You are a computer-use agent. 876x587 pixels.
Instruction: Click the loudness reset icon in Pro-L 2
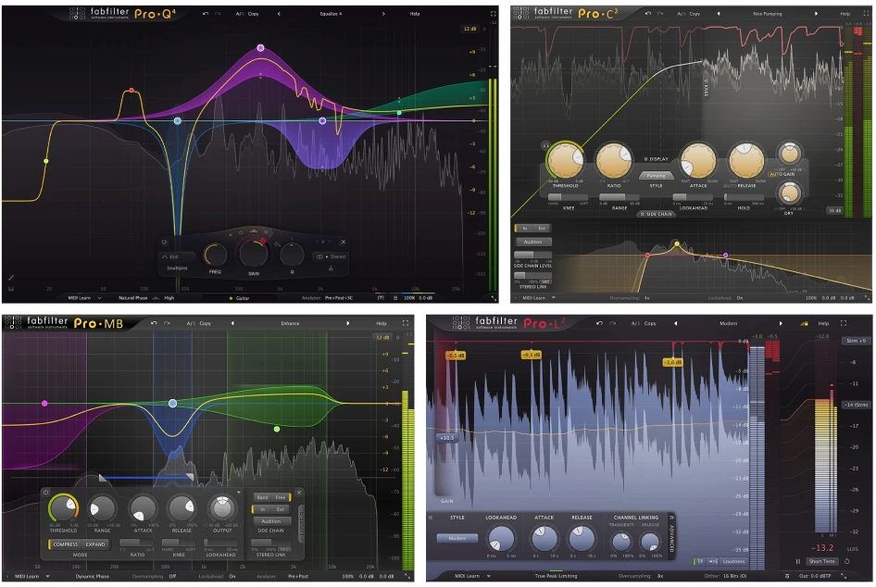coord(847,561)
